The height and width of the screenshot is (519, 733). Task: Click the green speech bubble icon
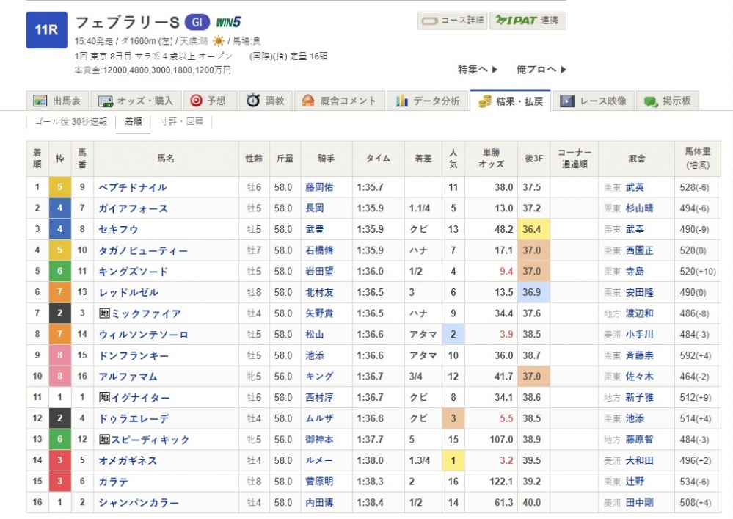coord(652,101)
